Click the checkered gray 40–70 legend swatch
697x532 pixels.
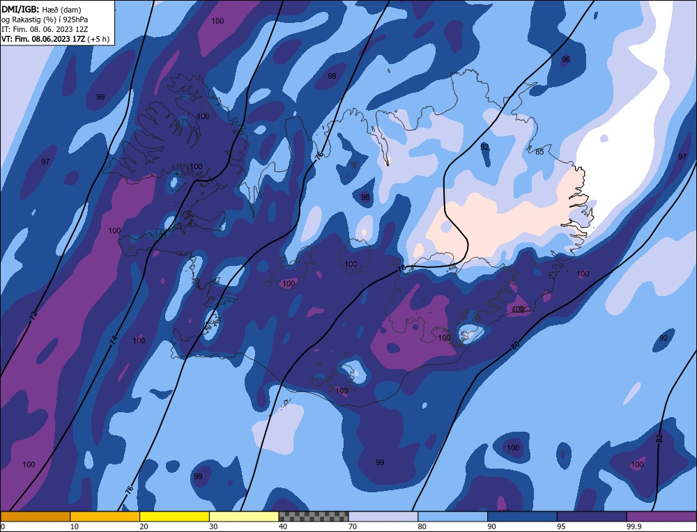pos(314,517)
